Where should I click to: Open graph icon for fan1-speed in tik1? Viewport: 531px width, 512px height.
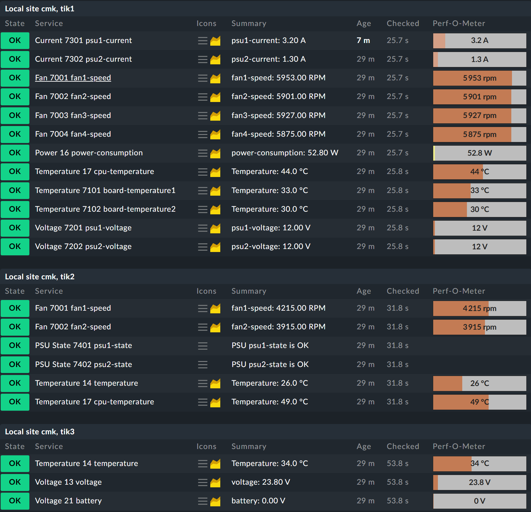tap(215, 78)
